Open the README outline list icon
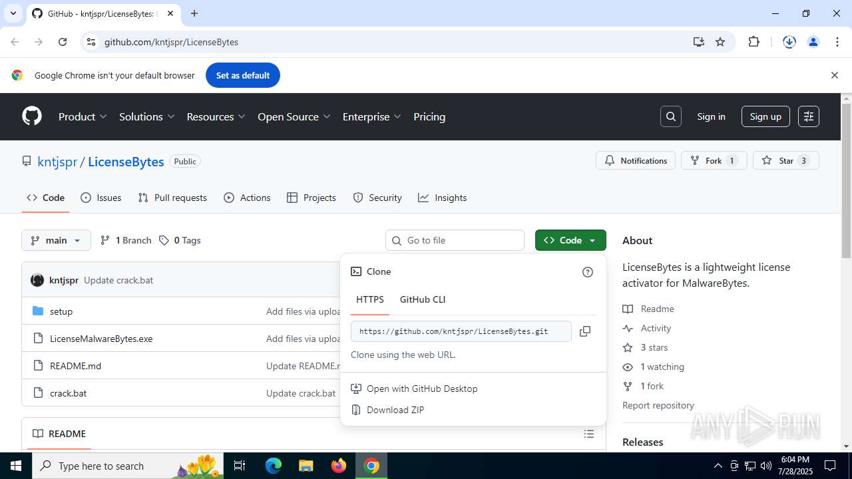The height and width of the screenshot is (479, 852). pyautogui.click(x=589, y=434)
